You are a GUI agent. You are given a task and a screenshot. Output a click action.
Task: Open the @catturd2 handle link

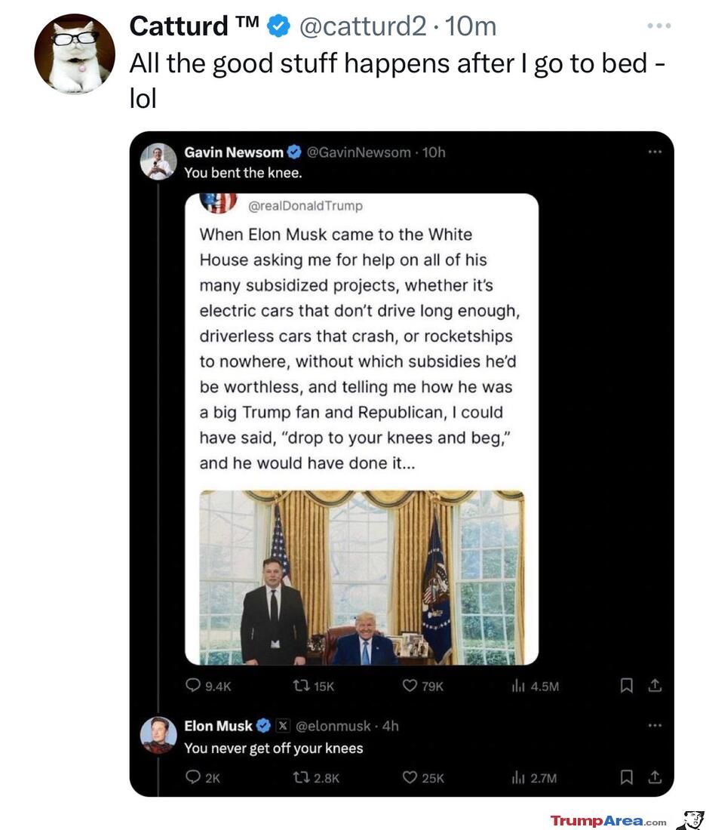pos(363,26)
